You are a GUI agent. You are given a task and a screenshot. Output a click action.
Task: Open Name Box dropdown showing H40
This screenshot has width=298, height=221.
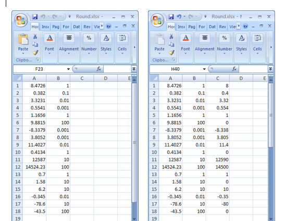[x=204, y=69]
